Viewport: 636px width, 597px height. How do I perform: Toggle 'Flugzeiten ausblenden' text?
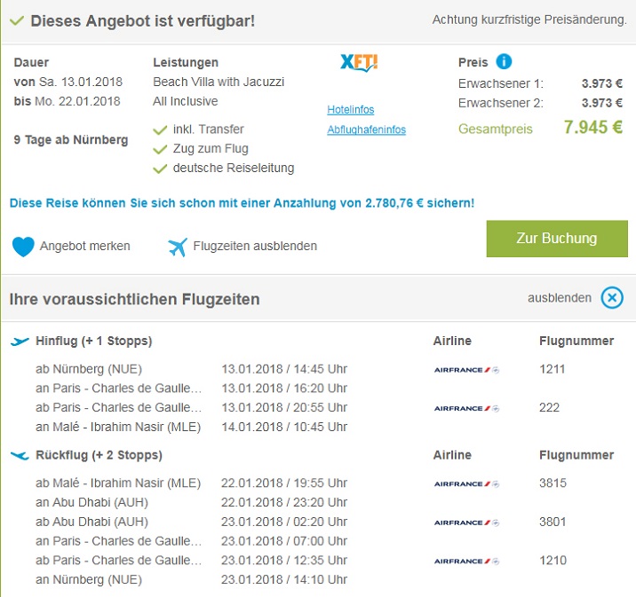255,246
